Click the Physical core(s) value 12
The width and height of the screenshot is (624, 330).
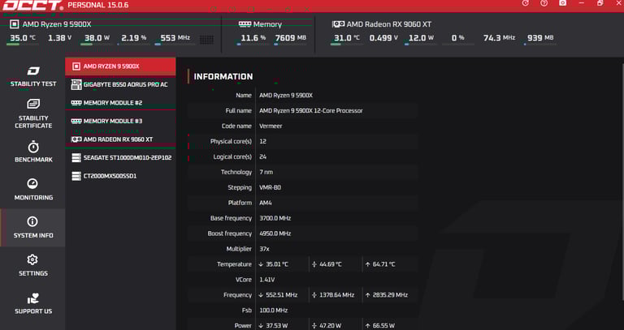pyautogui.click(x=262, y=141)
